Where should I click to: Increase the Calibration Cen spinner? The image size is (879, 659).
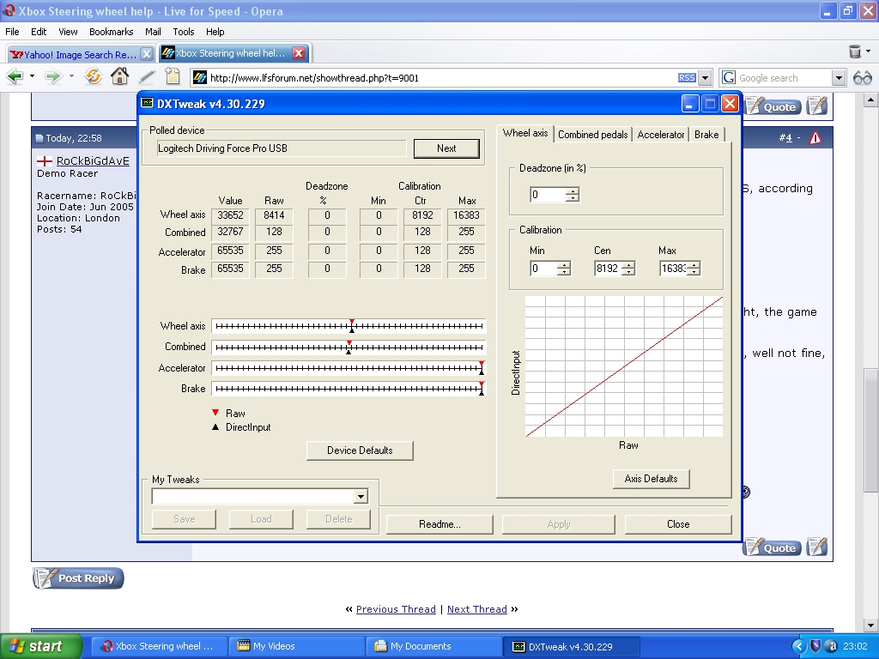[x=628, y=265]
